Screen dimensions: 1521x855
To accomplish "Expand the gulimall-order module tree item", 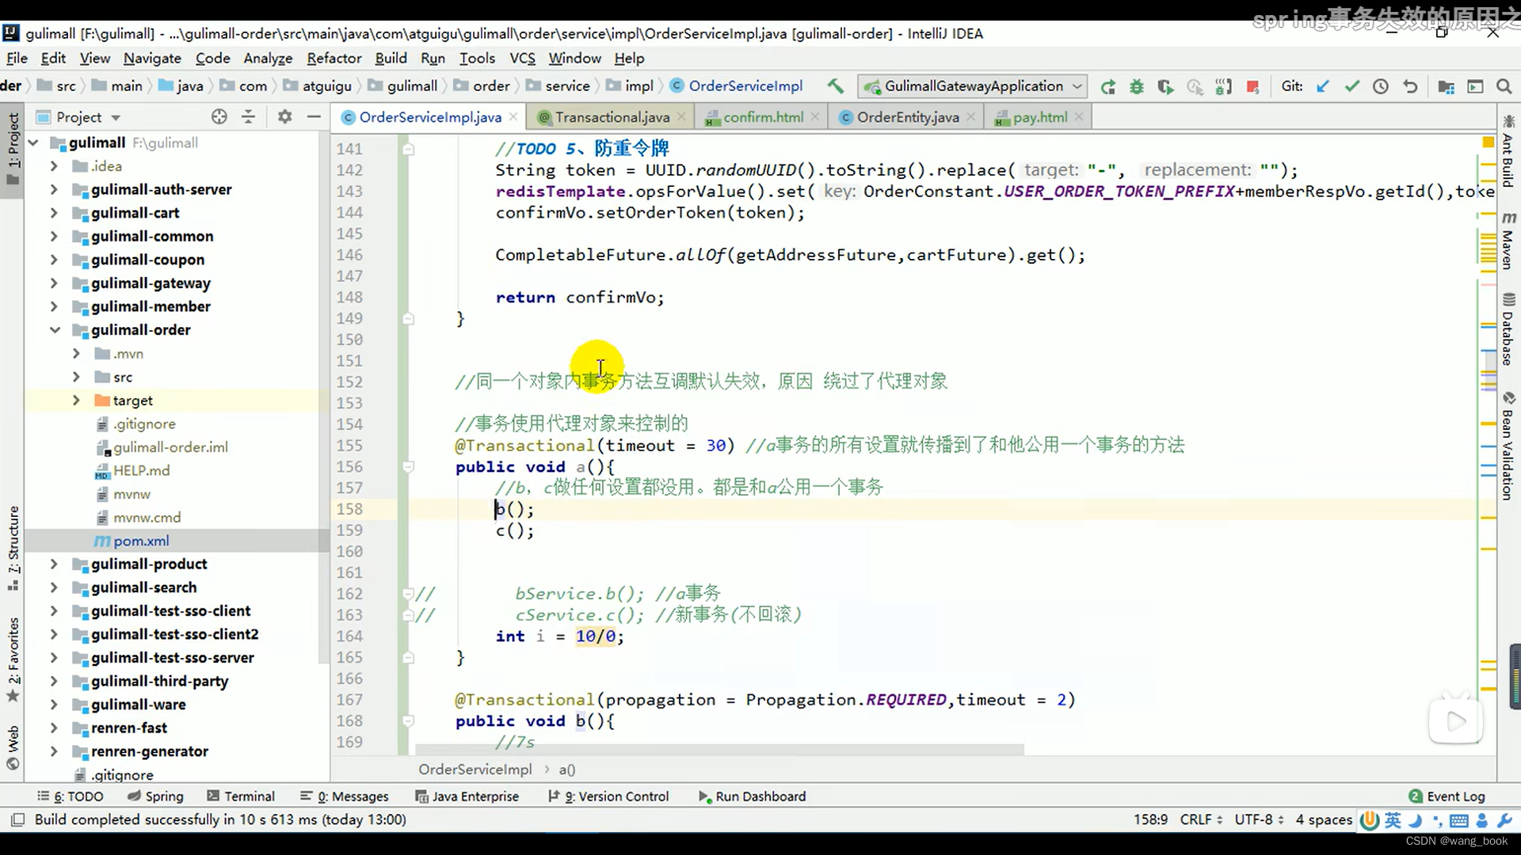I will [53, 329].
